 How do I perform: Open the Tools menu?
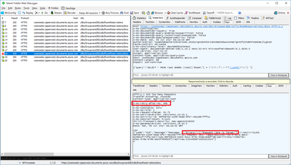click(x=26, y=8)
